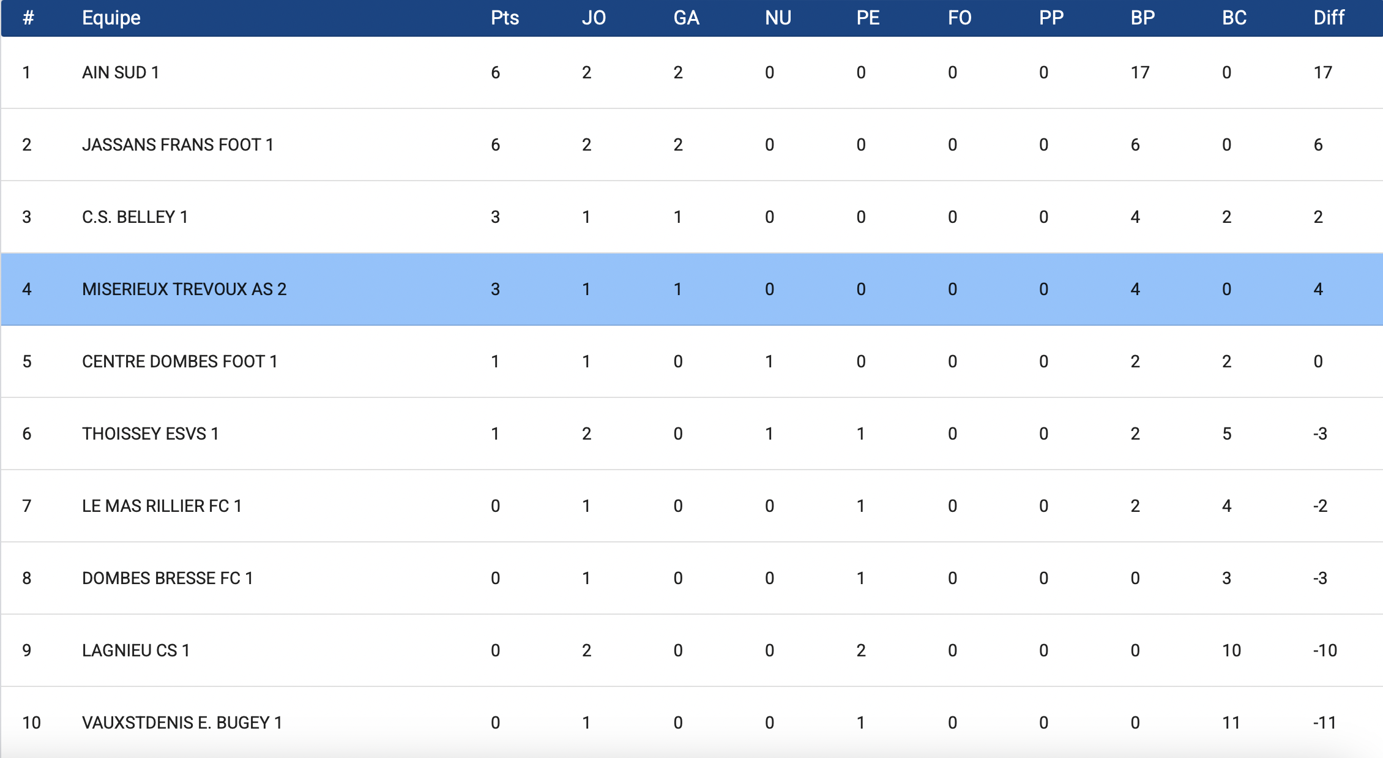The width and height of the screenshot is (1383, 758).
Task: Click the NU column header
Action: pos(778,18)
